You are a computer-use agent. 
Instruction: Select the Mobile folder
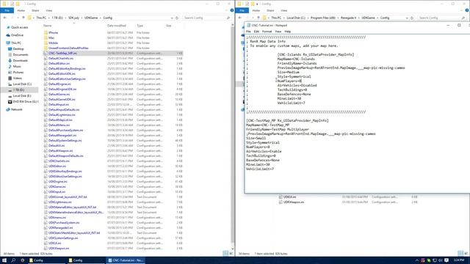(53, 43)
